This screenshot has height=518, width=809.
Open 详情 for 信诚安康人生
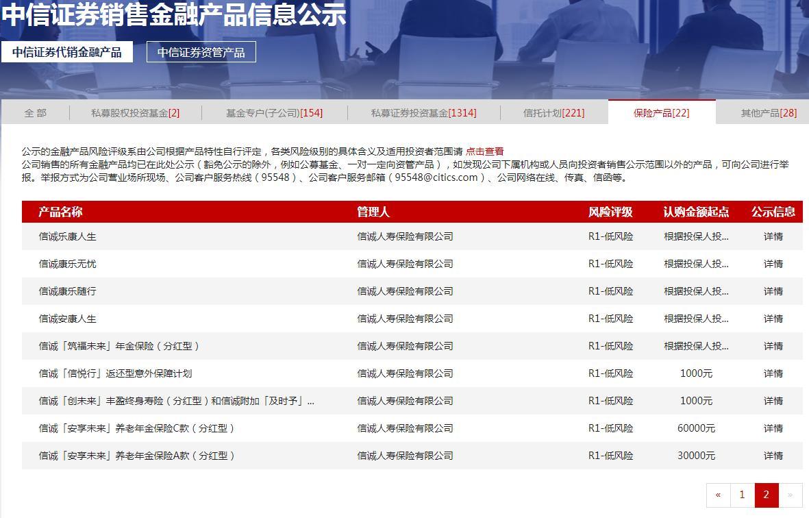tap(773, 319)
